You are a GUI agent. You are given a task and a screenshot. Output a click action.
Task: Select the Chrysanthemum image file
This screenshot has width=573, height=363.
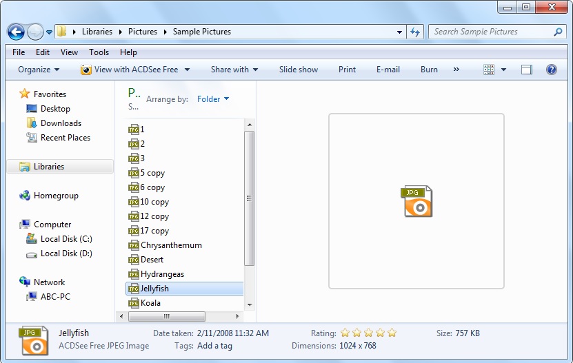tap(170, 245)
